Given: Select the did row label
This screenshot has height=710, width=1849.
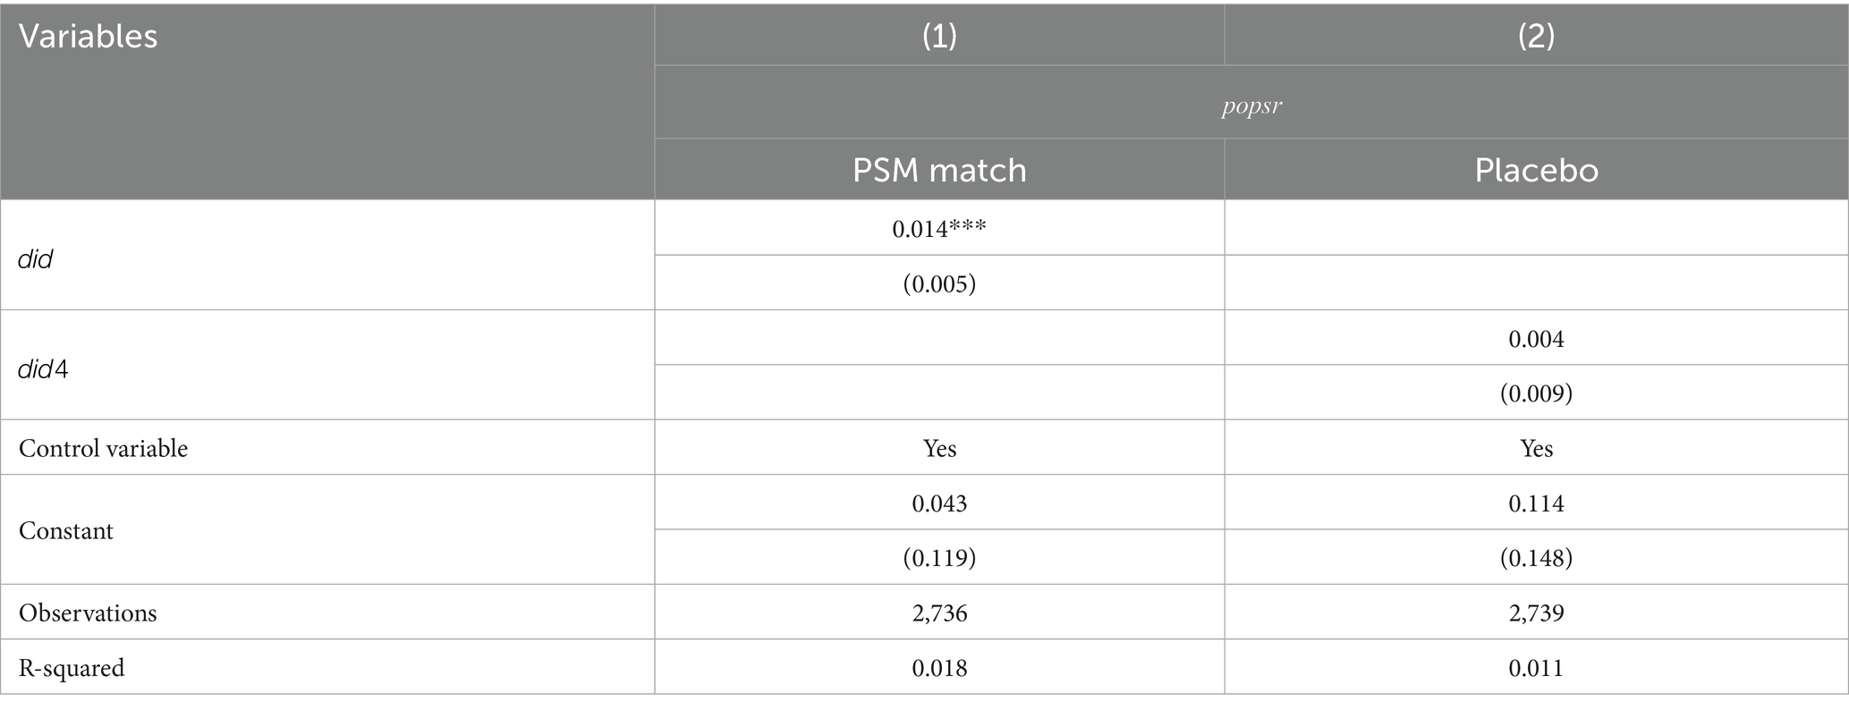Looking at the screenshot, I should [x=36, y=259].
